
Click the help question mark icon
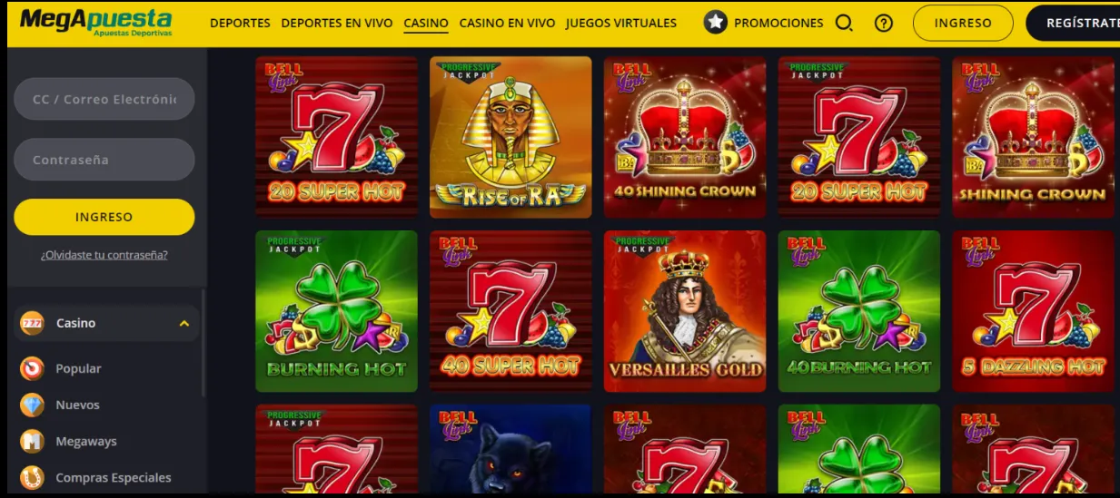tap(883, 24)
